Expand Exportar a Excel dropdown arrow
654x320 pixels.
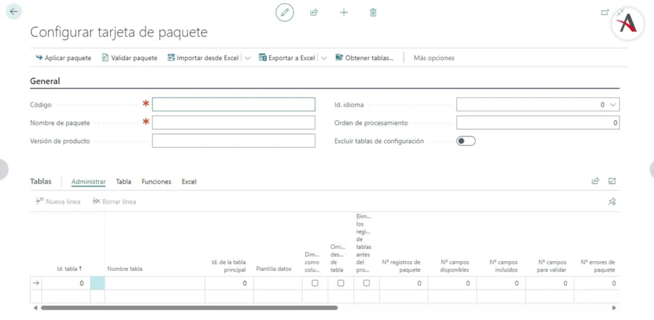pyautogui.click(x=324, y=58)
